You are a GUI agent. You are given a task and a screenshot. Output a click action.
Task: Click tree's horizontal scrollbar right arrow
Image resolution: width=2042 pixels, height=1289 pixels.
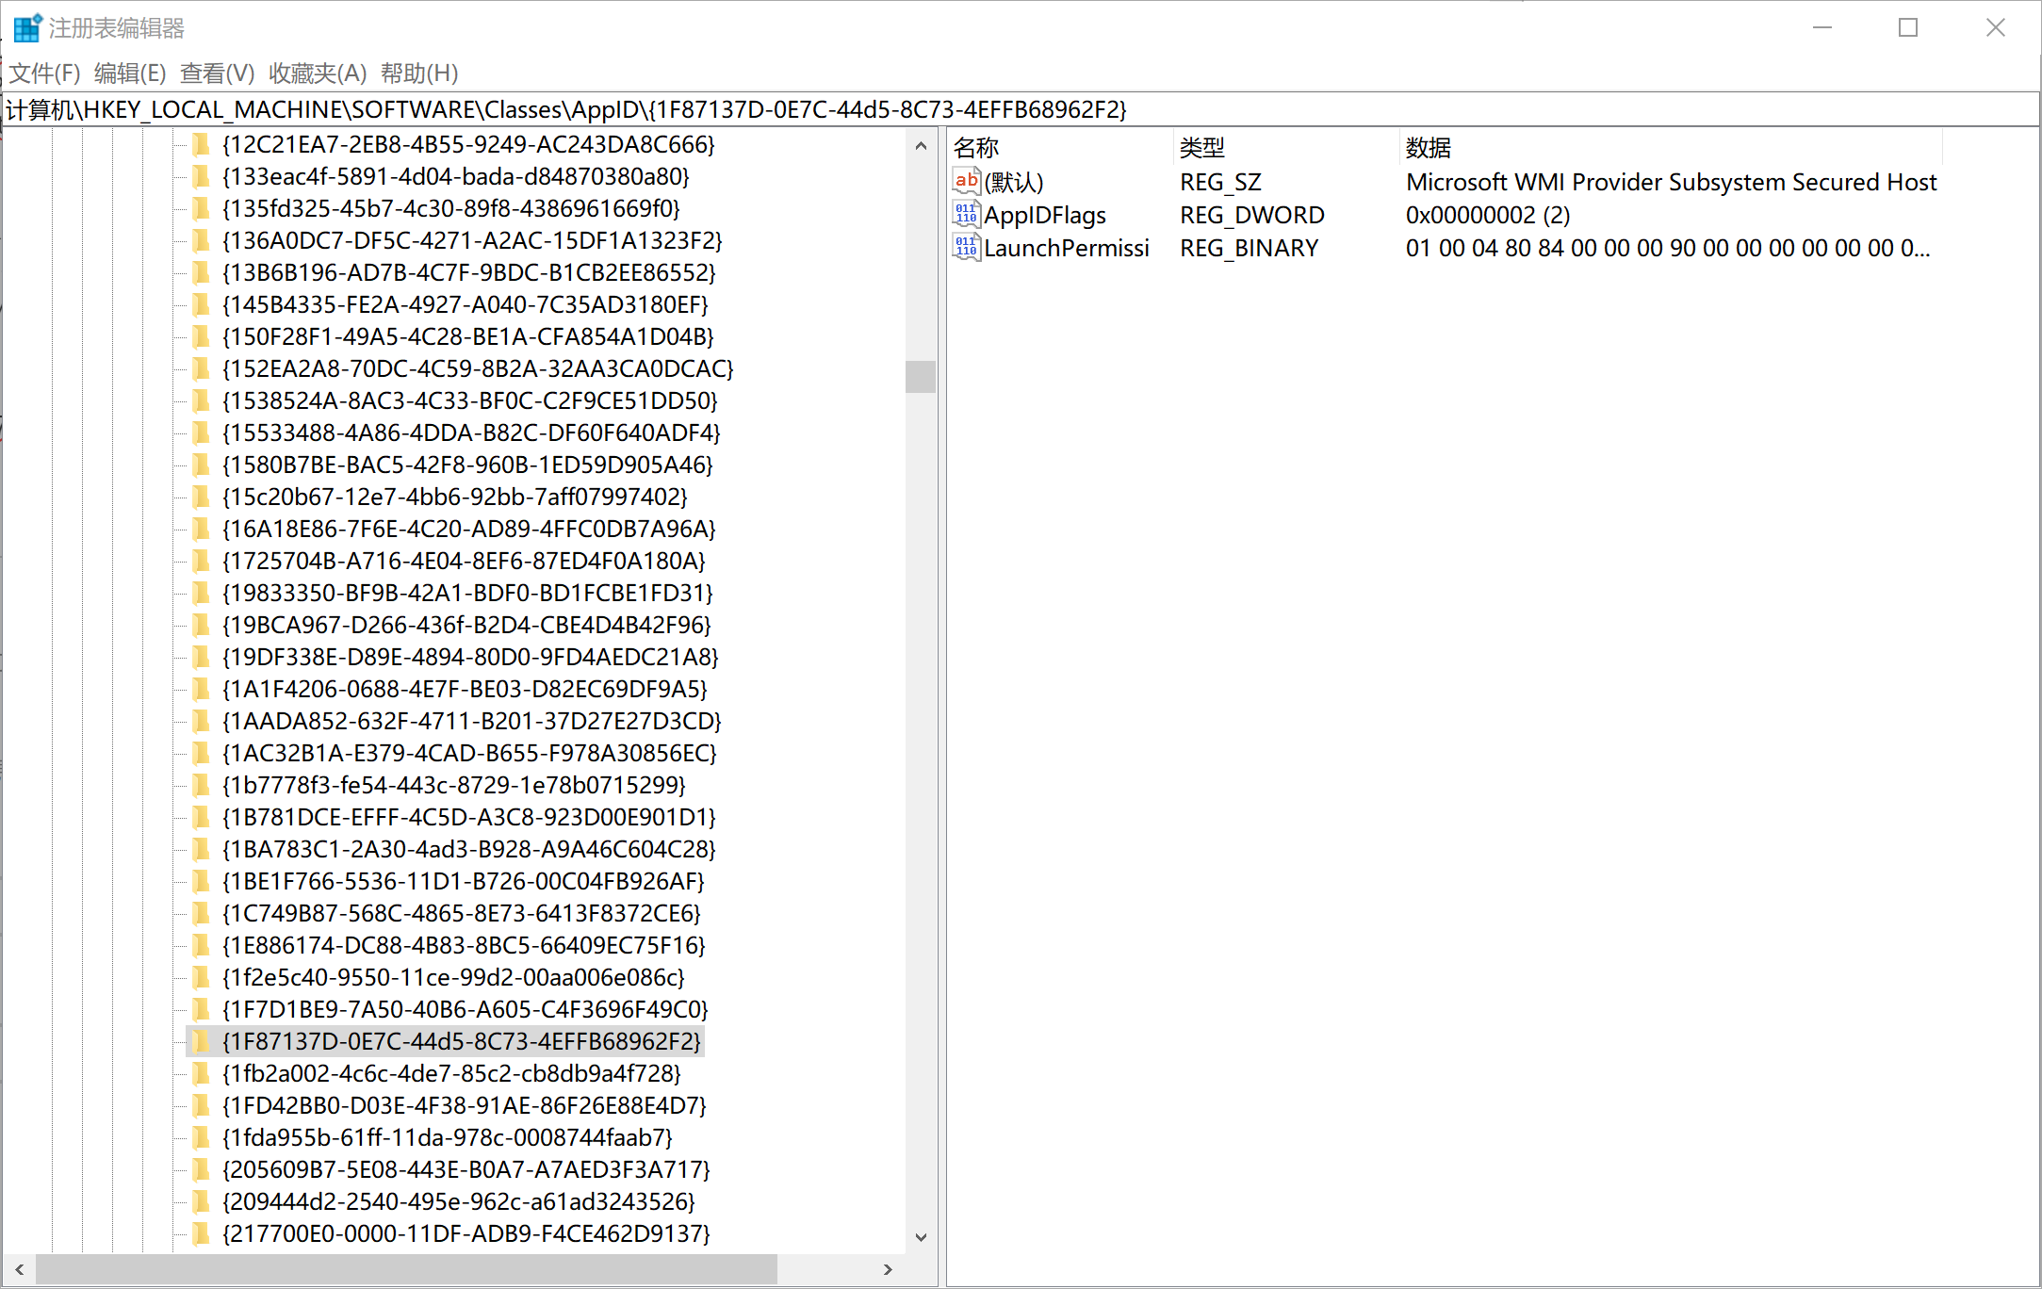pyautogui.click(x=888, y=1269)
